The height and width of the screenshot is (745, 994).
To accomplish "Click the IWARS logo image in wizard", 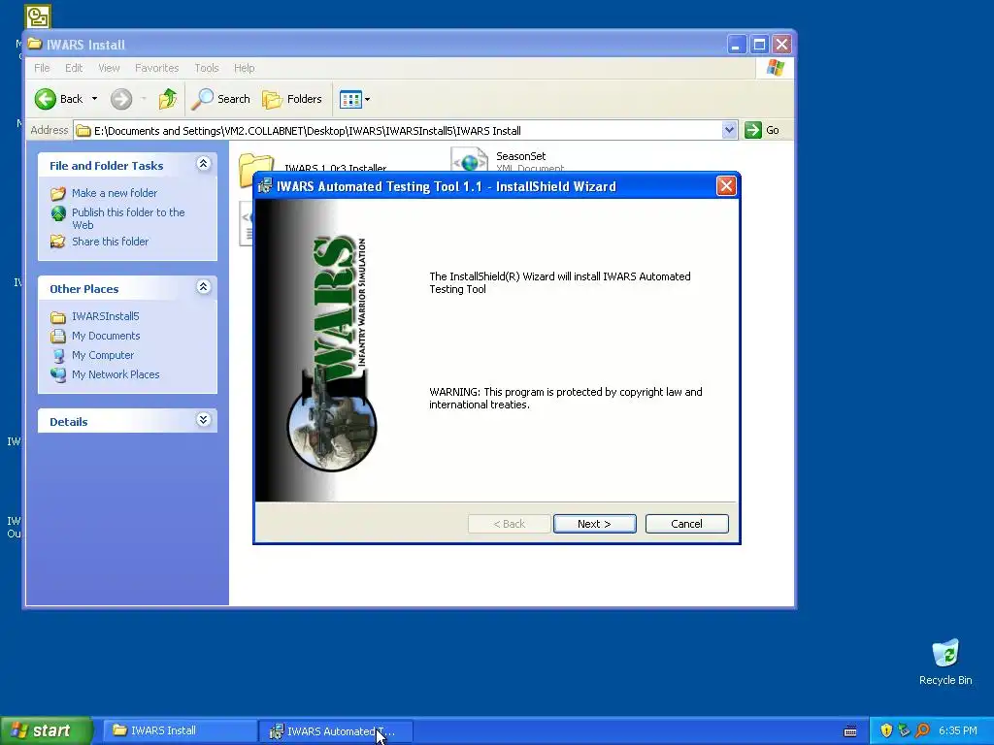I will pos(332,353).
